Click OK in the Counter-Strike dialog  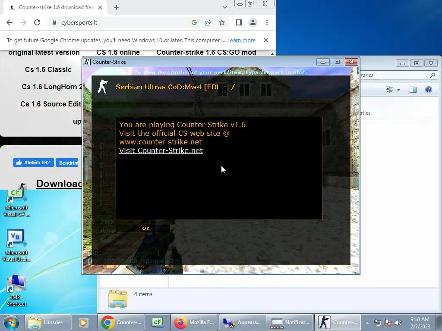click(143, 228)
